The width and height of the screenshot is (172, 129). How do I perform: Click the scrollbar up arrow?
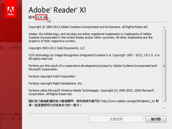pos(164,28)
